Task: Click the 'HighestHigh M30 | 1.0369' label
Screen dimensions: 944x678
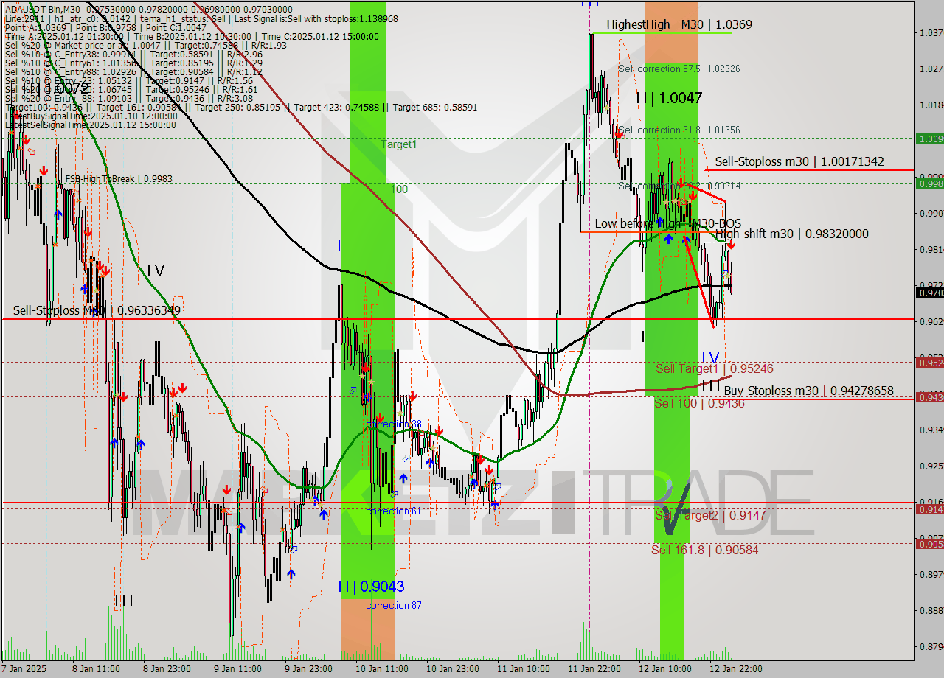Action: click(x=679, y=24)
